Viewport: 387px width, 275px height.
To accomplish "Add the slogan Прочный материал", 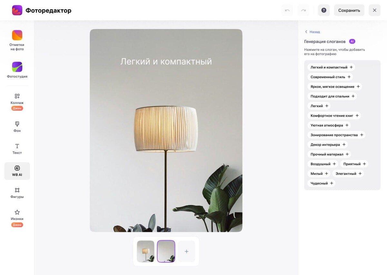I will [x=329, y=154].
